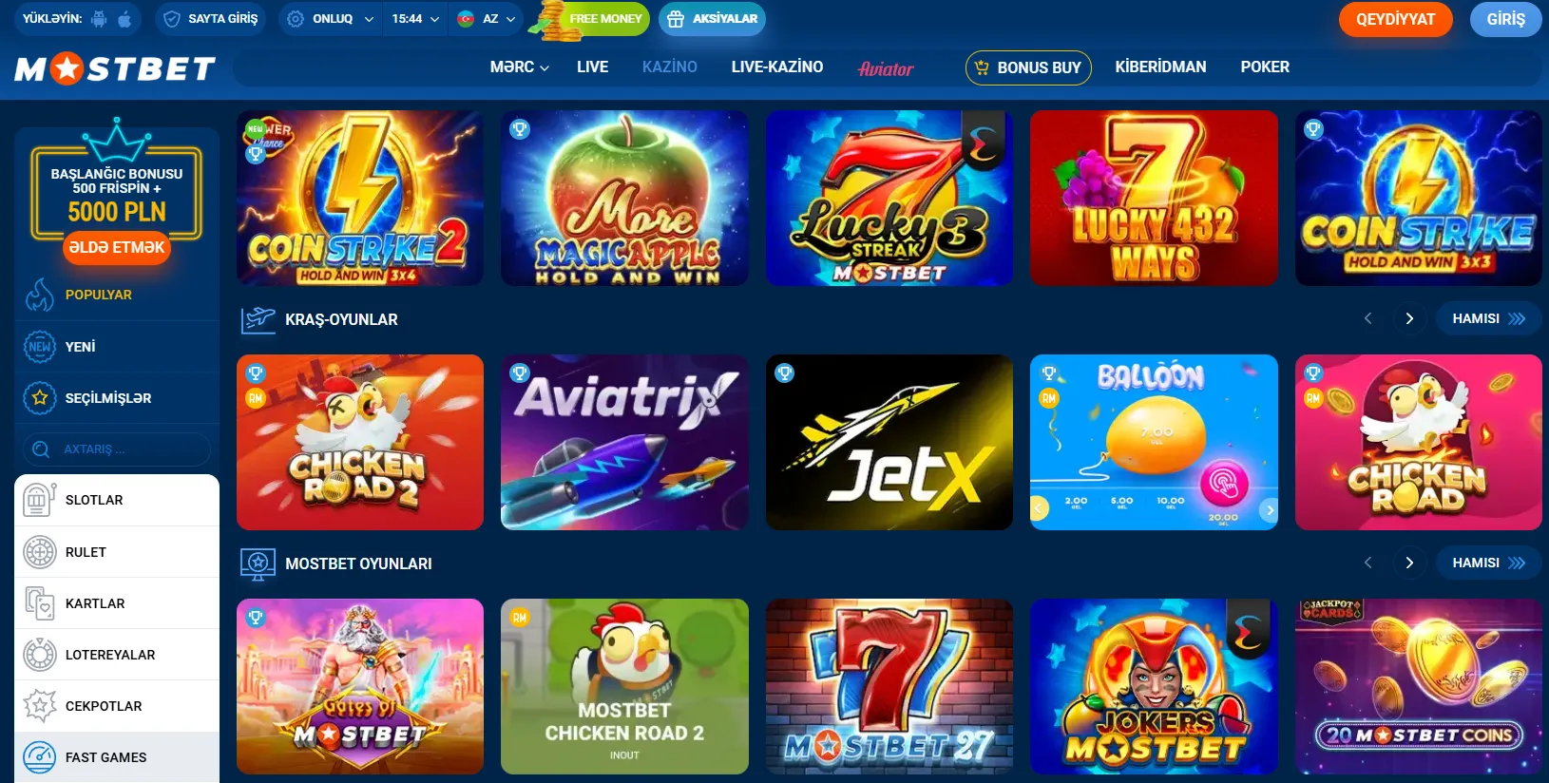Click the Qeydiyyat registration button
This screenshot has height=783, width=1549.
pyautogui.click(x=1395, y=19)
